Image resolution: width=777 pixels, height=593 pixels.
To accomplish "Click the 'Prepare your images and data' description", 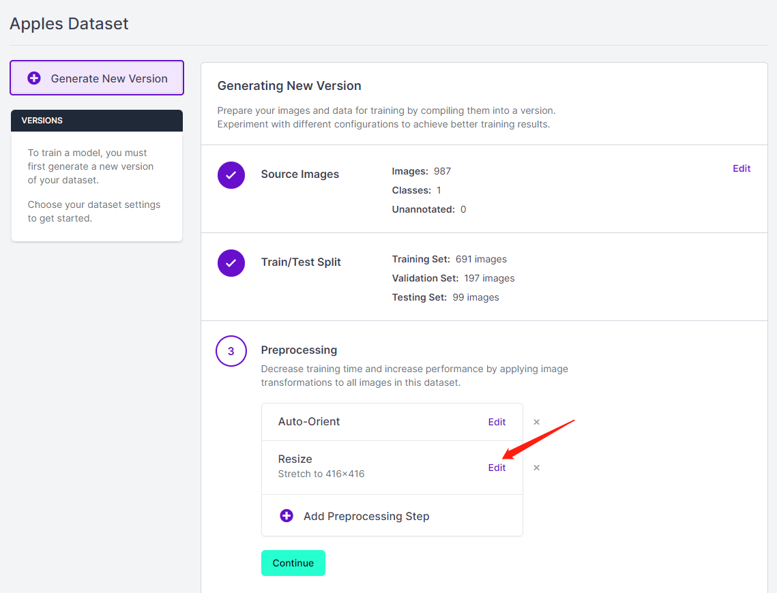I will 386,117.
